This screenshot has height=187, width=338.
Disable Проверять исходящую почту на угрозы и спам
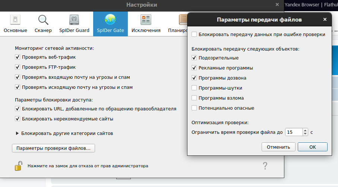pyautogui.click(x=18, y=87)
